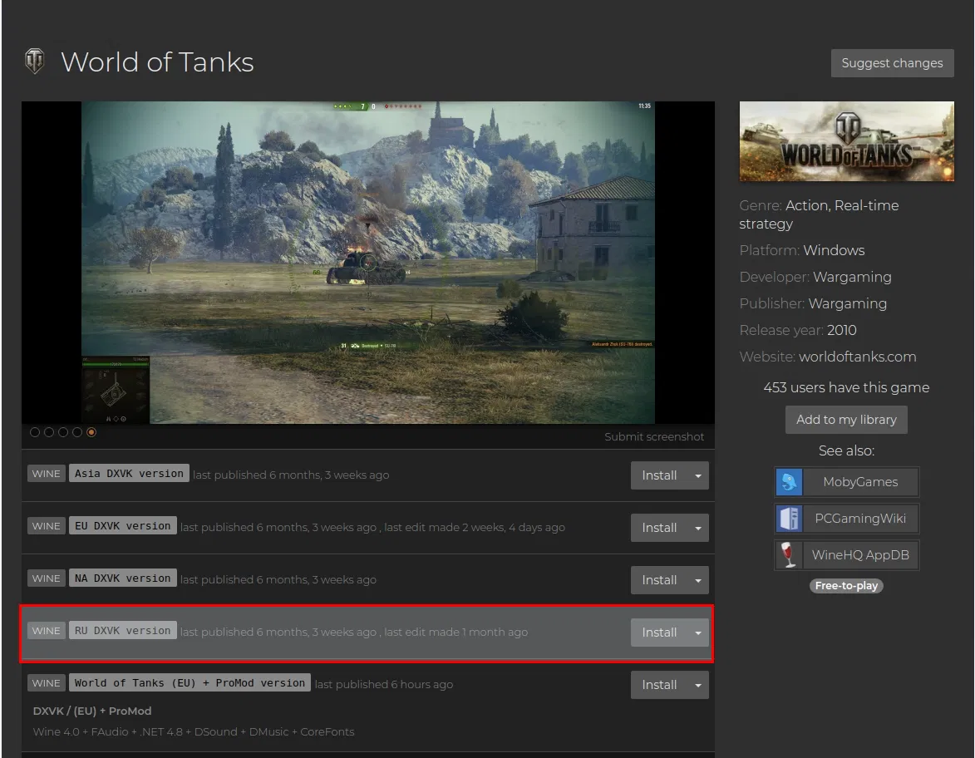Screen dimensions: 975x758
Task: Expand Install dropdown arrow for EU DXVK version
Action: [698, 528]
